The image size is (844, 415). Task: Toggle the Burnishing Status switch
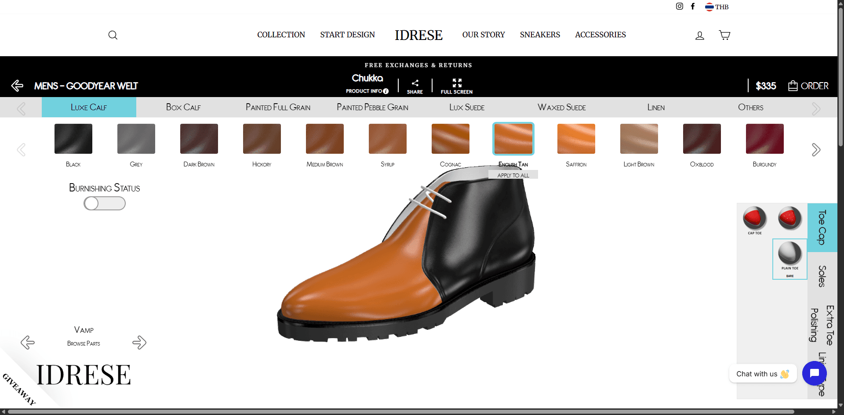[104, 203]
